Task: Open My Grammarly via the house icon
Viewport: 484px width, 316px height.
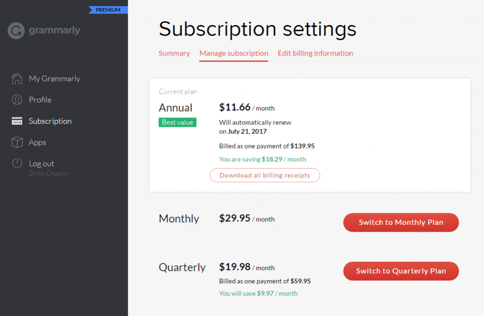Action: [17, 79]
